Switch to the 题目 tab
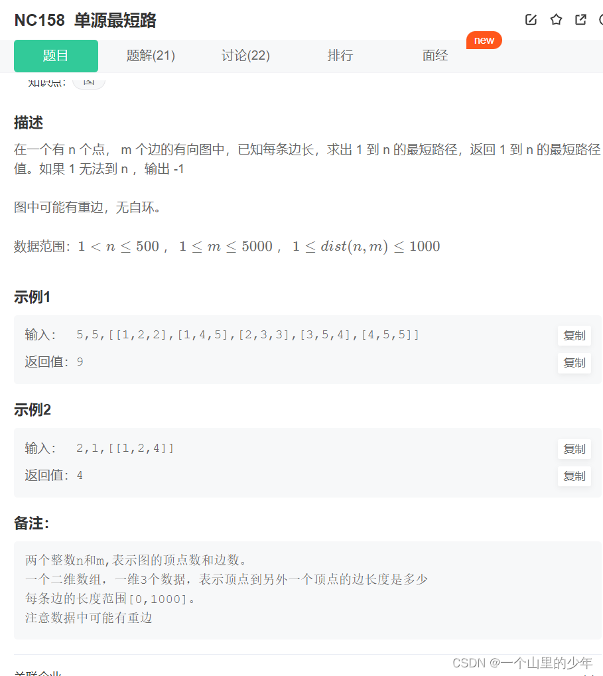 [x=56, y=56]
